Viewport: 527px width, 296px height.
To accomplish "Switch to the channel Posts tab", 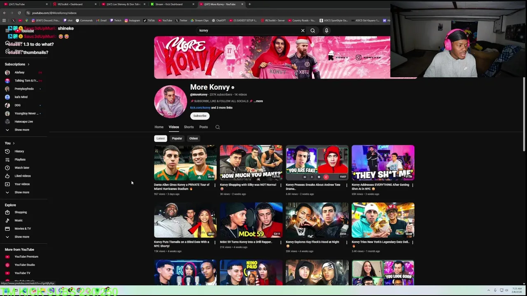I will [203, 127].
